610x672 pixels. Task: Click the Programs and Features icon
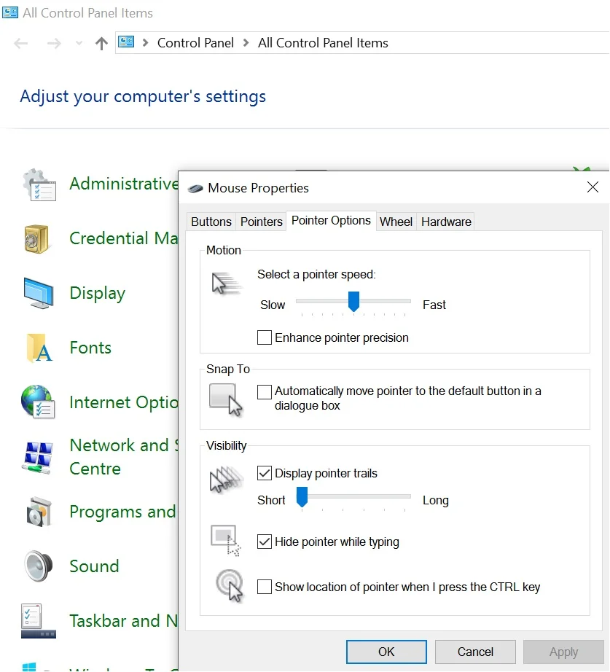coord(39,512)
